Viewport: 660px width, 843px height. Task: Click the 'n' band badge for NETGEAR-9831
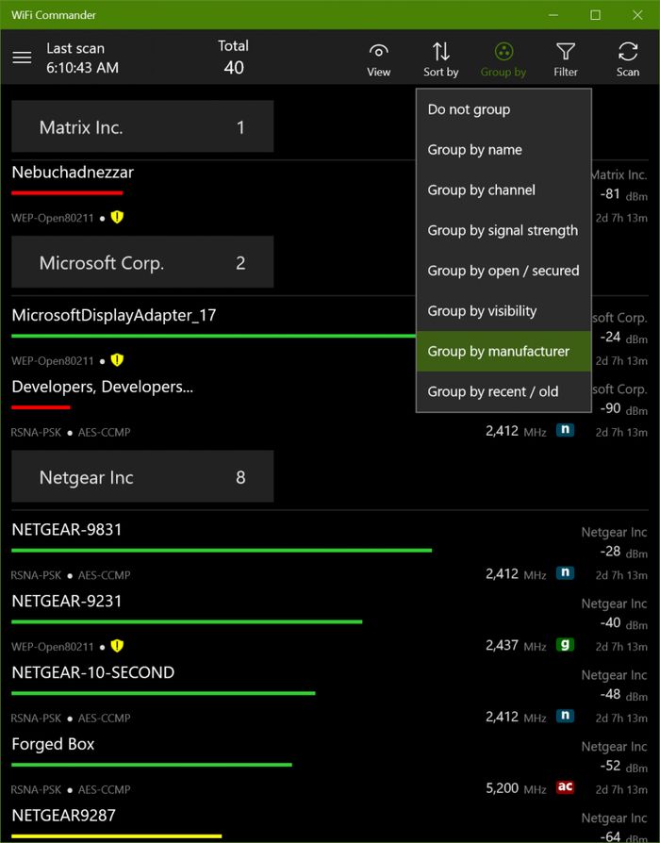(x=564, y=572)
